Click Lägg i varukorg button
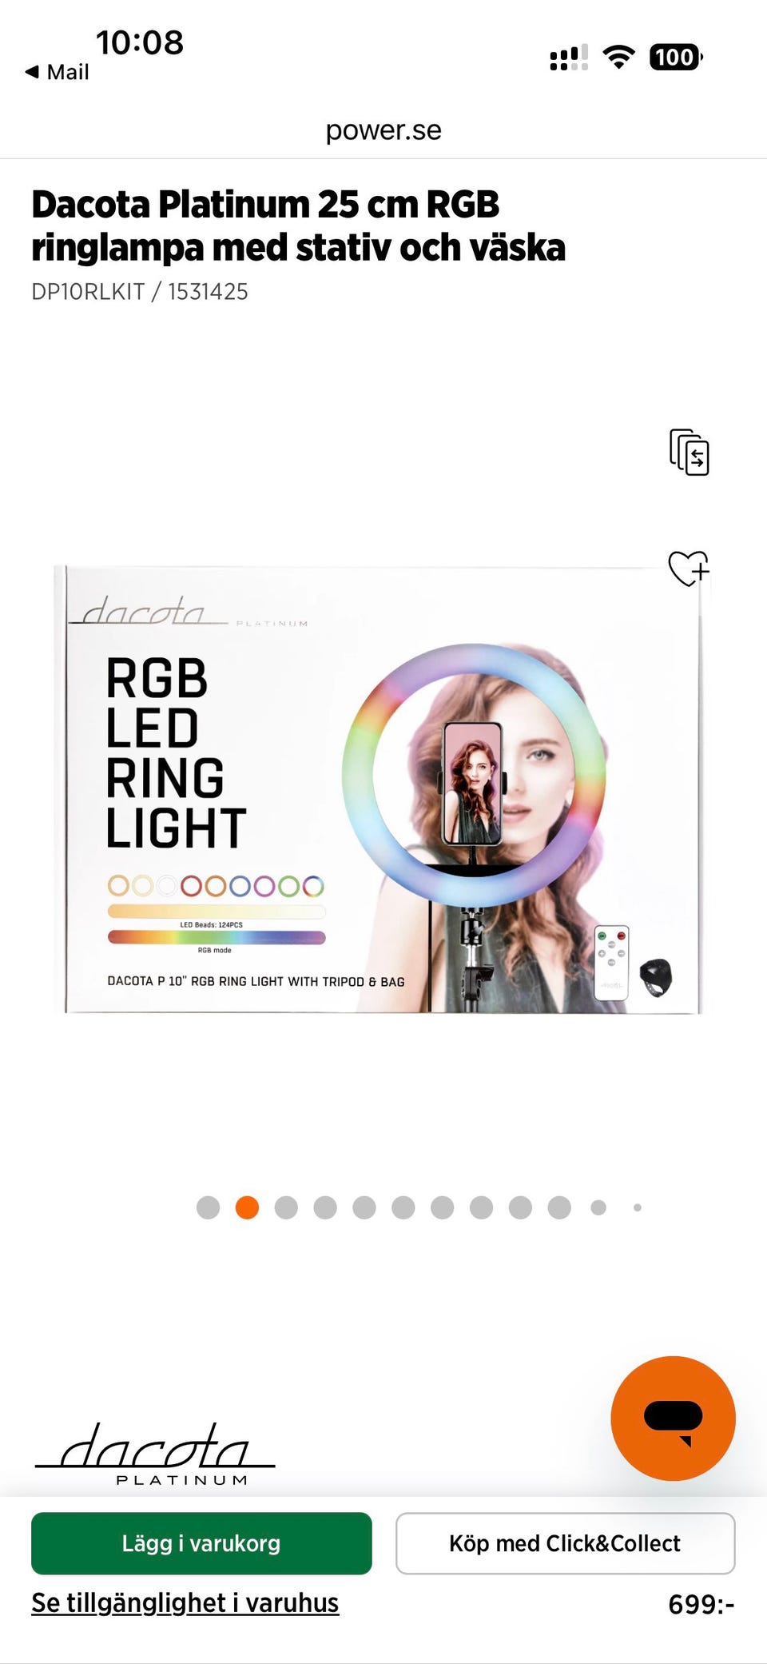This screenshot has height=1664, width=767. pos(201,1543)
